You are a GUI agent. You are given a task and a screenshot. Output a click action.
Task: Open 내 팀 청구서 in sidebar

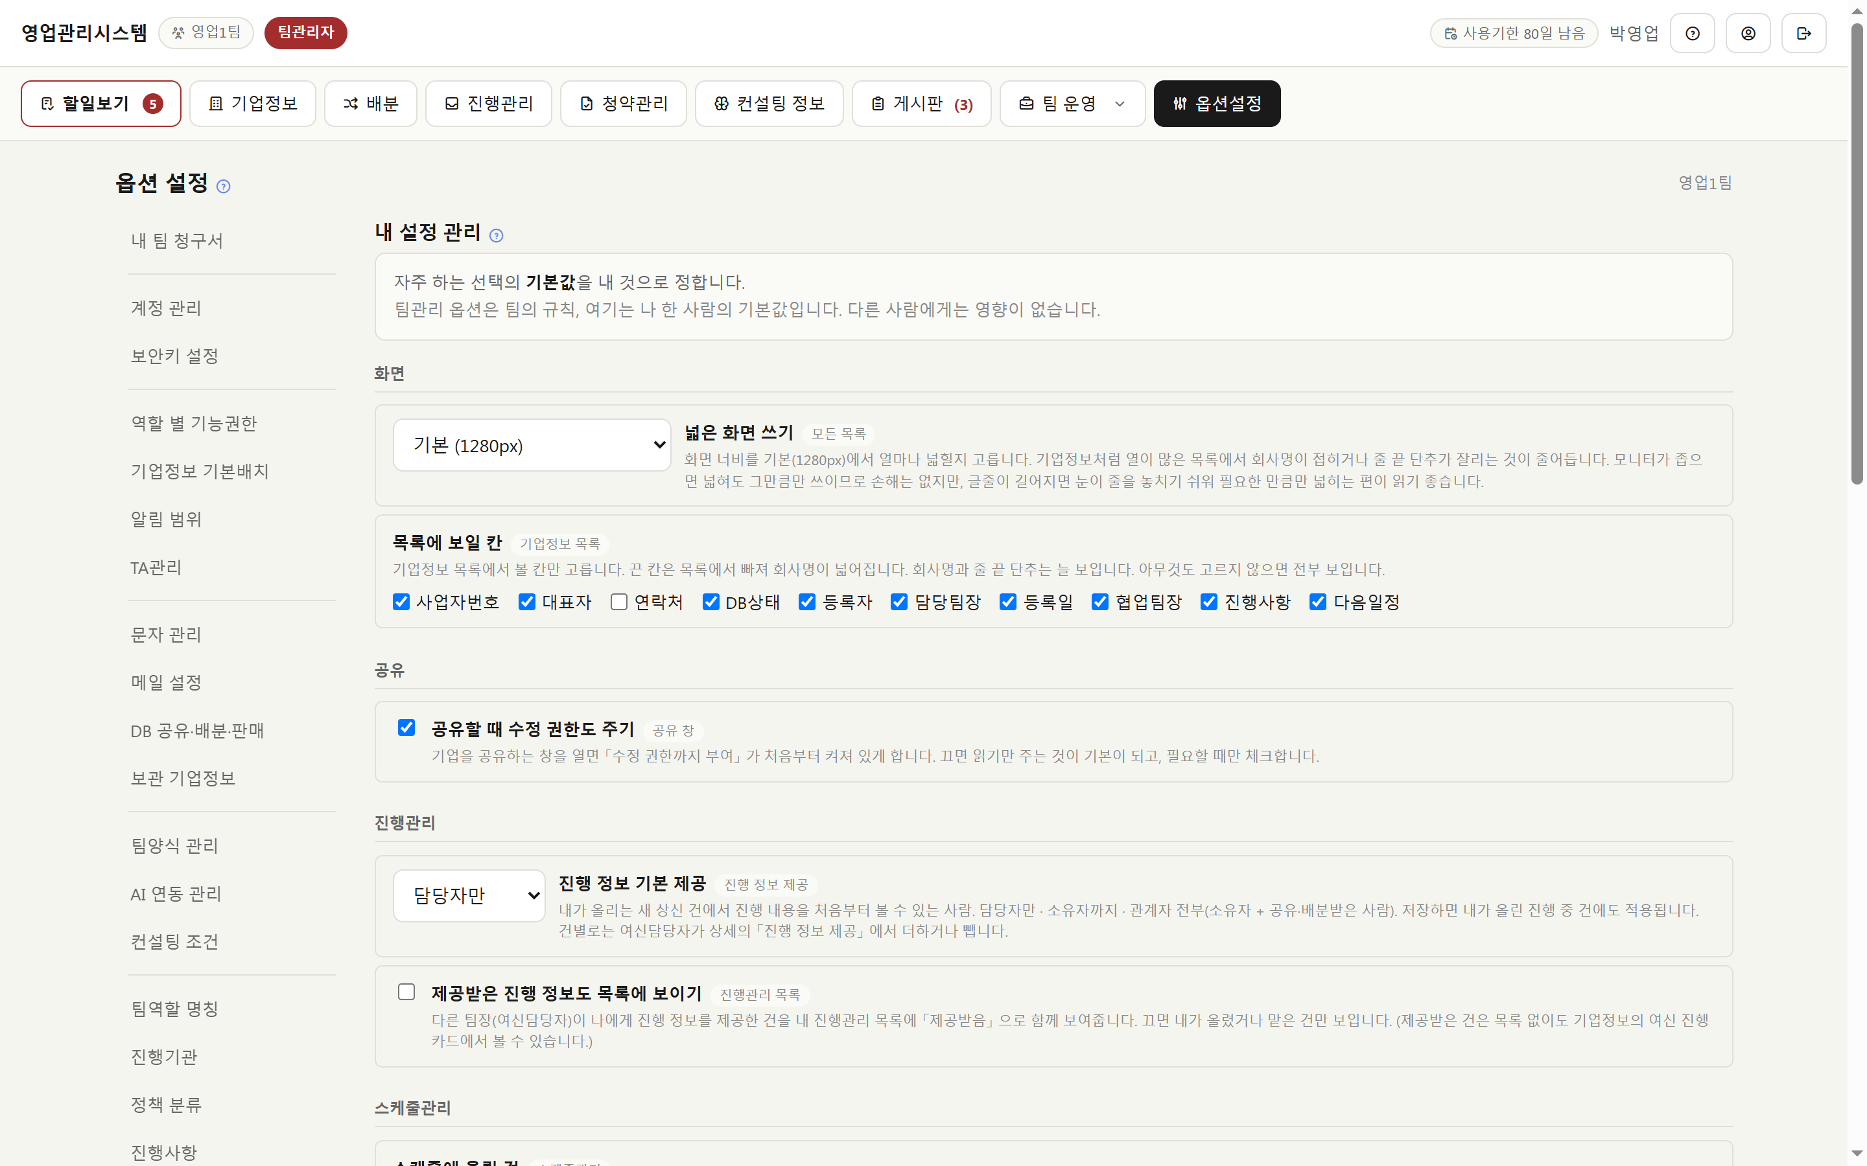tap(177, 240)
